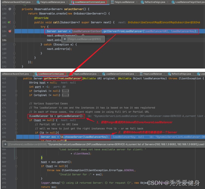Click getServerFromLoadBalancer method name on line 462
Screen dimensions: 205x189
click(x=62, y=78)
